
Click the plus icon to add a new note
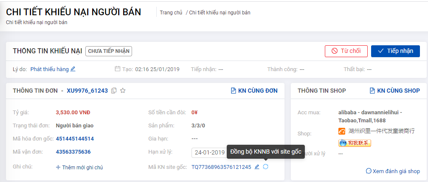pos(58,167)
